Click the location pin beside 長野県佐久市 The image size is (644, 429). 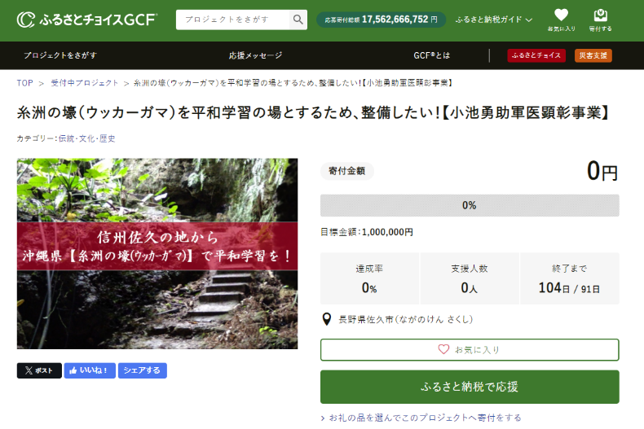click(327, 320)
